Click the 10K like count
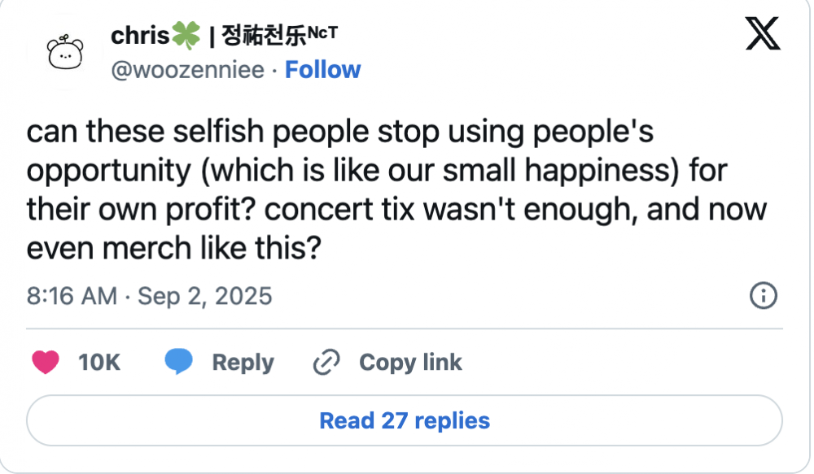Image resolution: width=814 pixels, height=474 pixels. [x=99, y=363]
